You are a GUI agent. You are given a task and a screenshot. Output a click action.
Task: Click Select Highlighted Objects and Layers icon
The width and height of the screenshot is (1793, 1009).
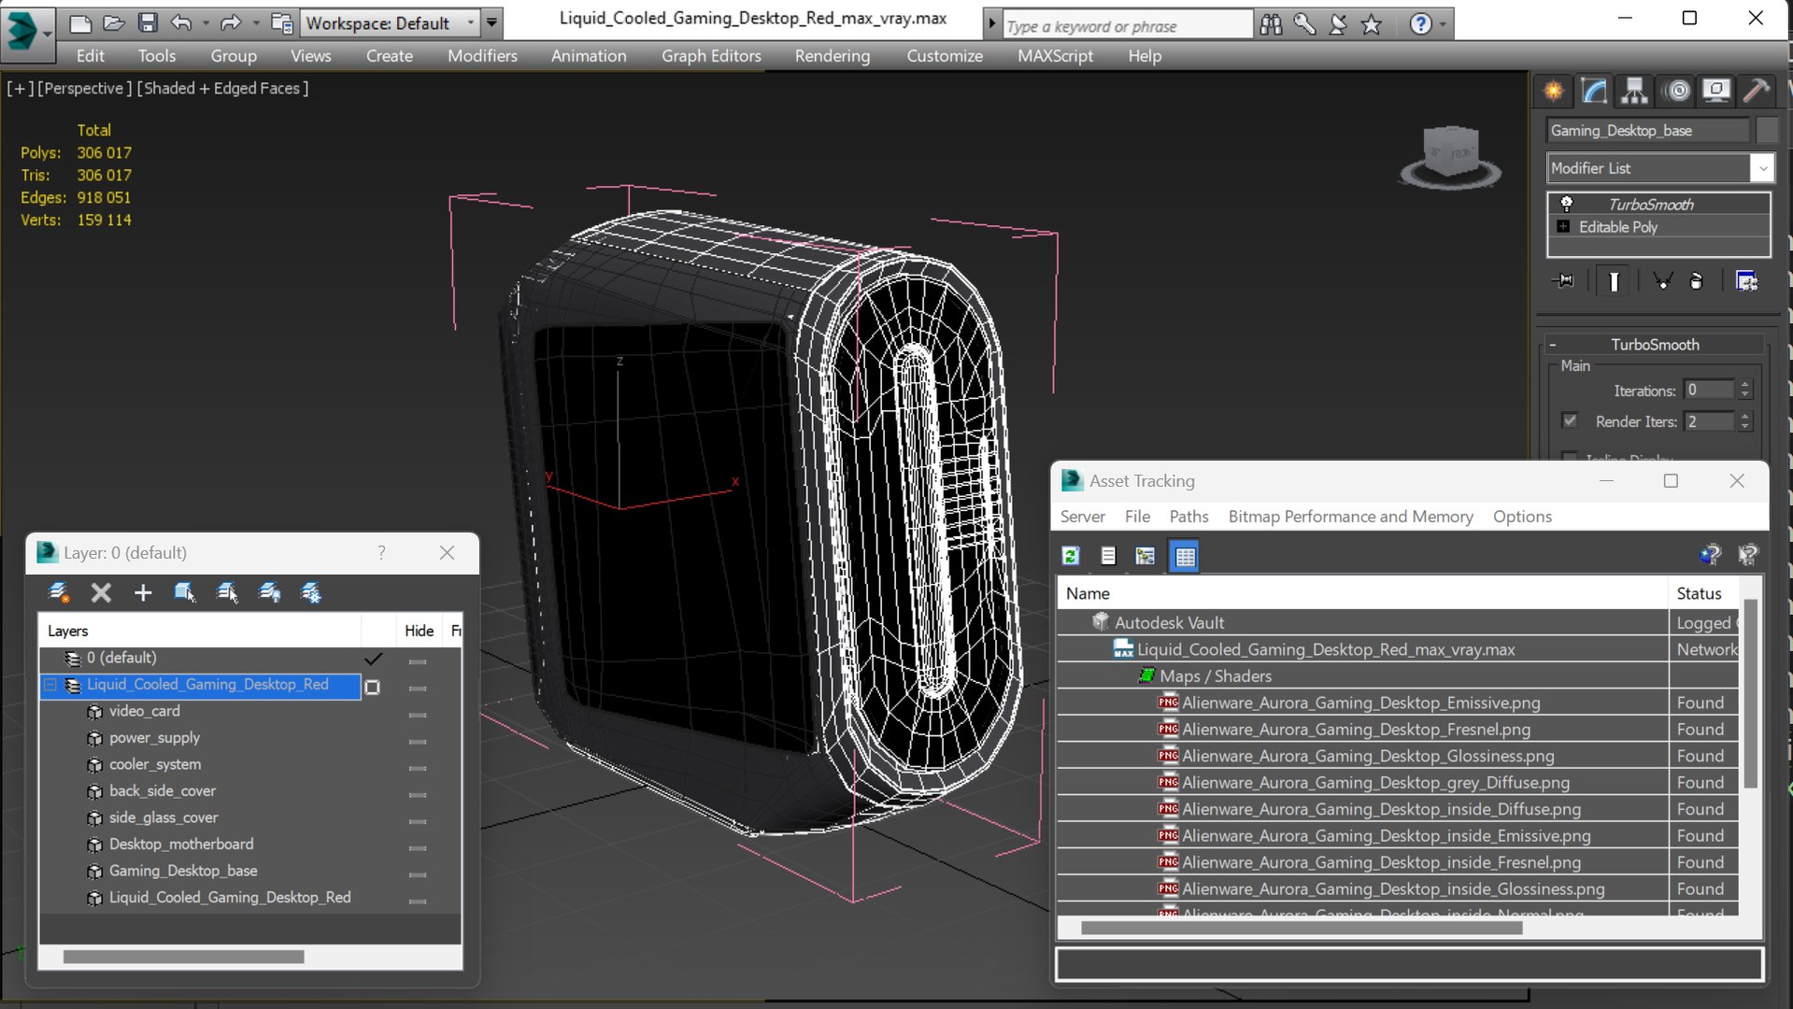click(184, 592)
